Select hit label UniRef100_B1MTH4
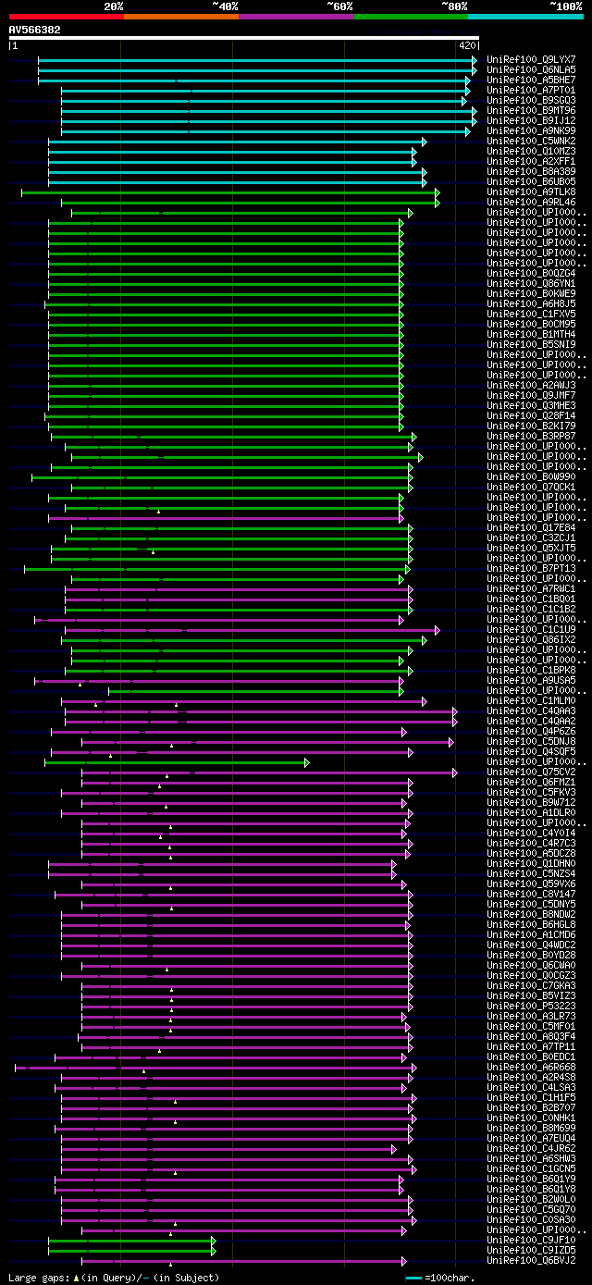 (531, 334)
